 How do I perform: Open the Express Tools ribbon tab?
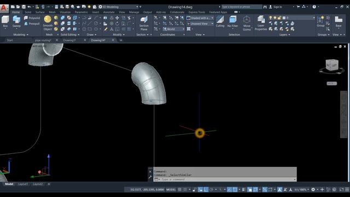pos(197,12)
